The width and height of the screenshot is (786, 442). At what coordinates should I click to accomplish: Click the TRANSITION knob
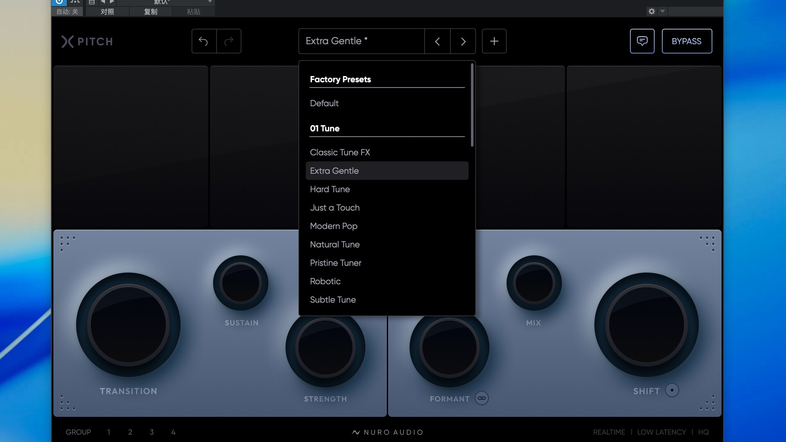pos(128,325)
